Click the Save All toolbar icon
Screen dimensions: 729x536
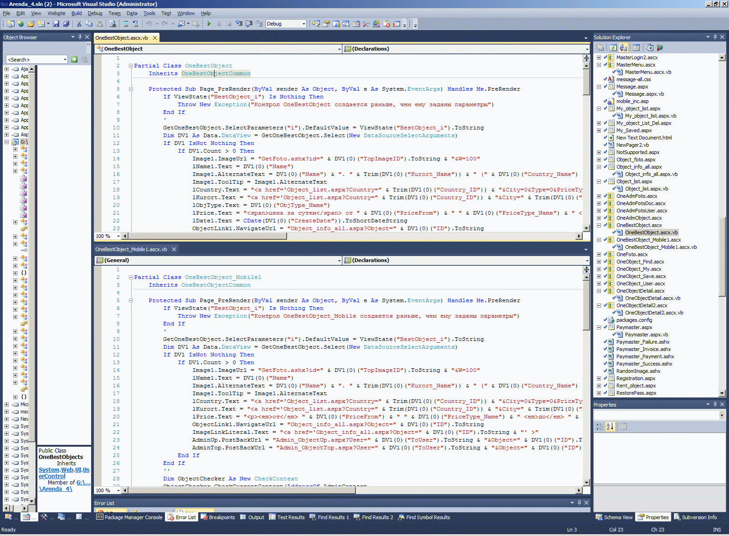click(66, 24)
